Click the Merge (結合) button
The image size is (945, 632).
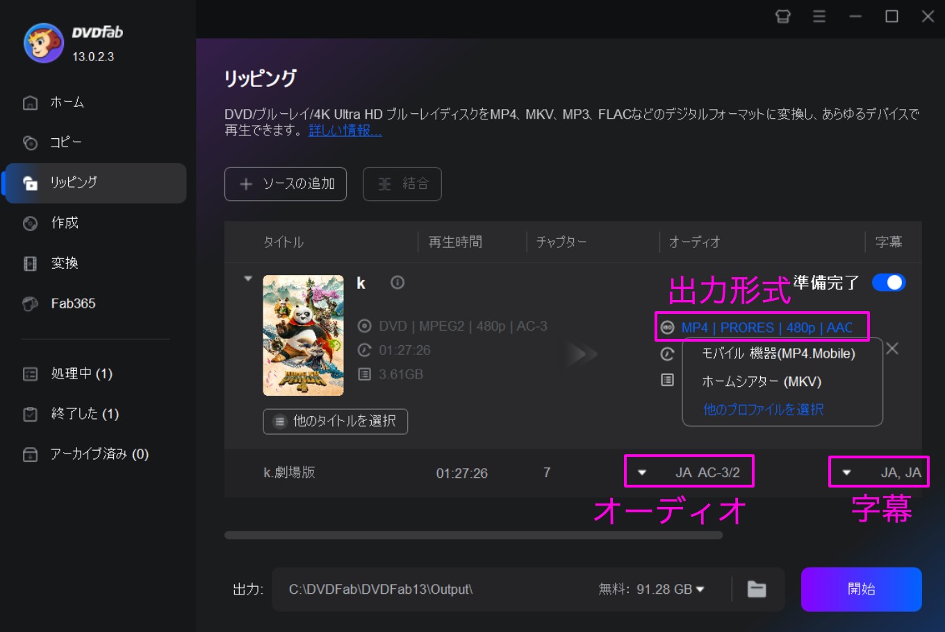[402, 184]
